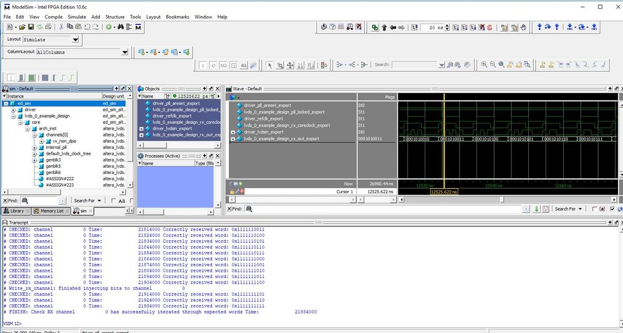Click the wave Zoom Out magnifier
Image resolution: width=623 pixels, height=333 pixels.
click(x=493, y=64)
